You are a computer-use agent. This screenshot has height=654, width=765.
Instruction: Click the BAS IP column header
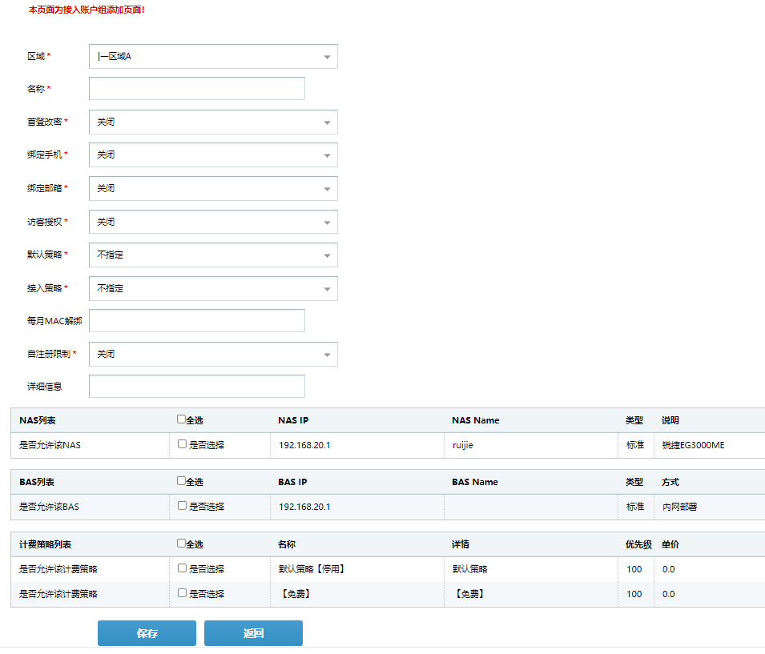[292, 483]
